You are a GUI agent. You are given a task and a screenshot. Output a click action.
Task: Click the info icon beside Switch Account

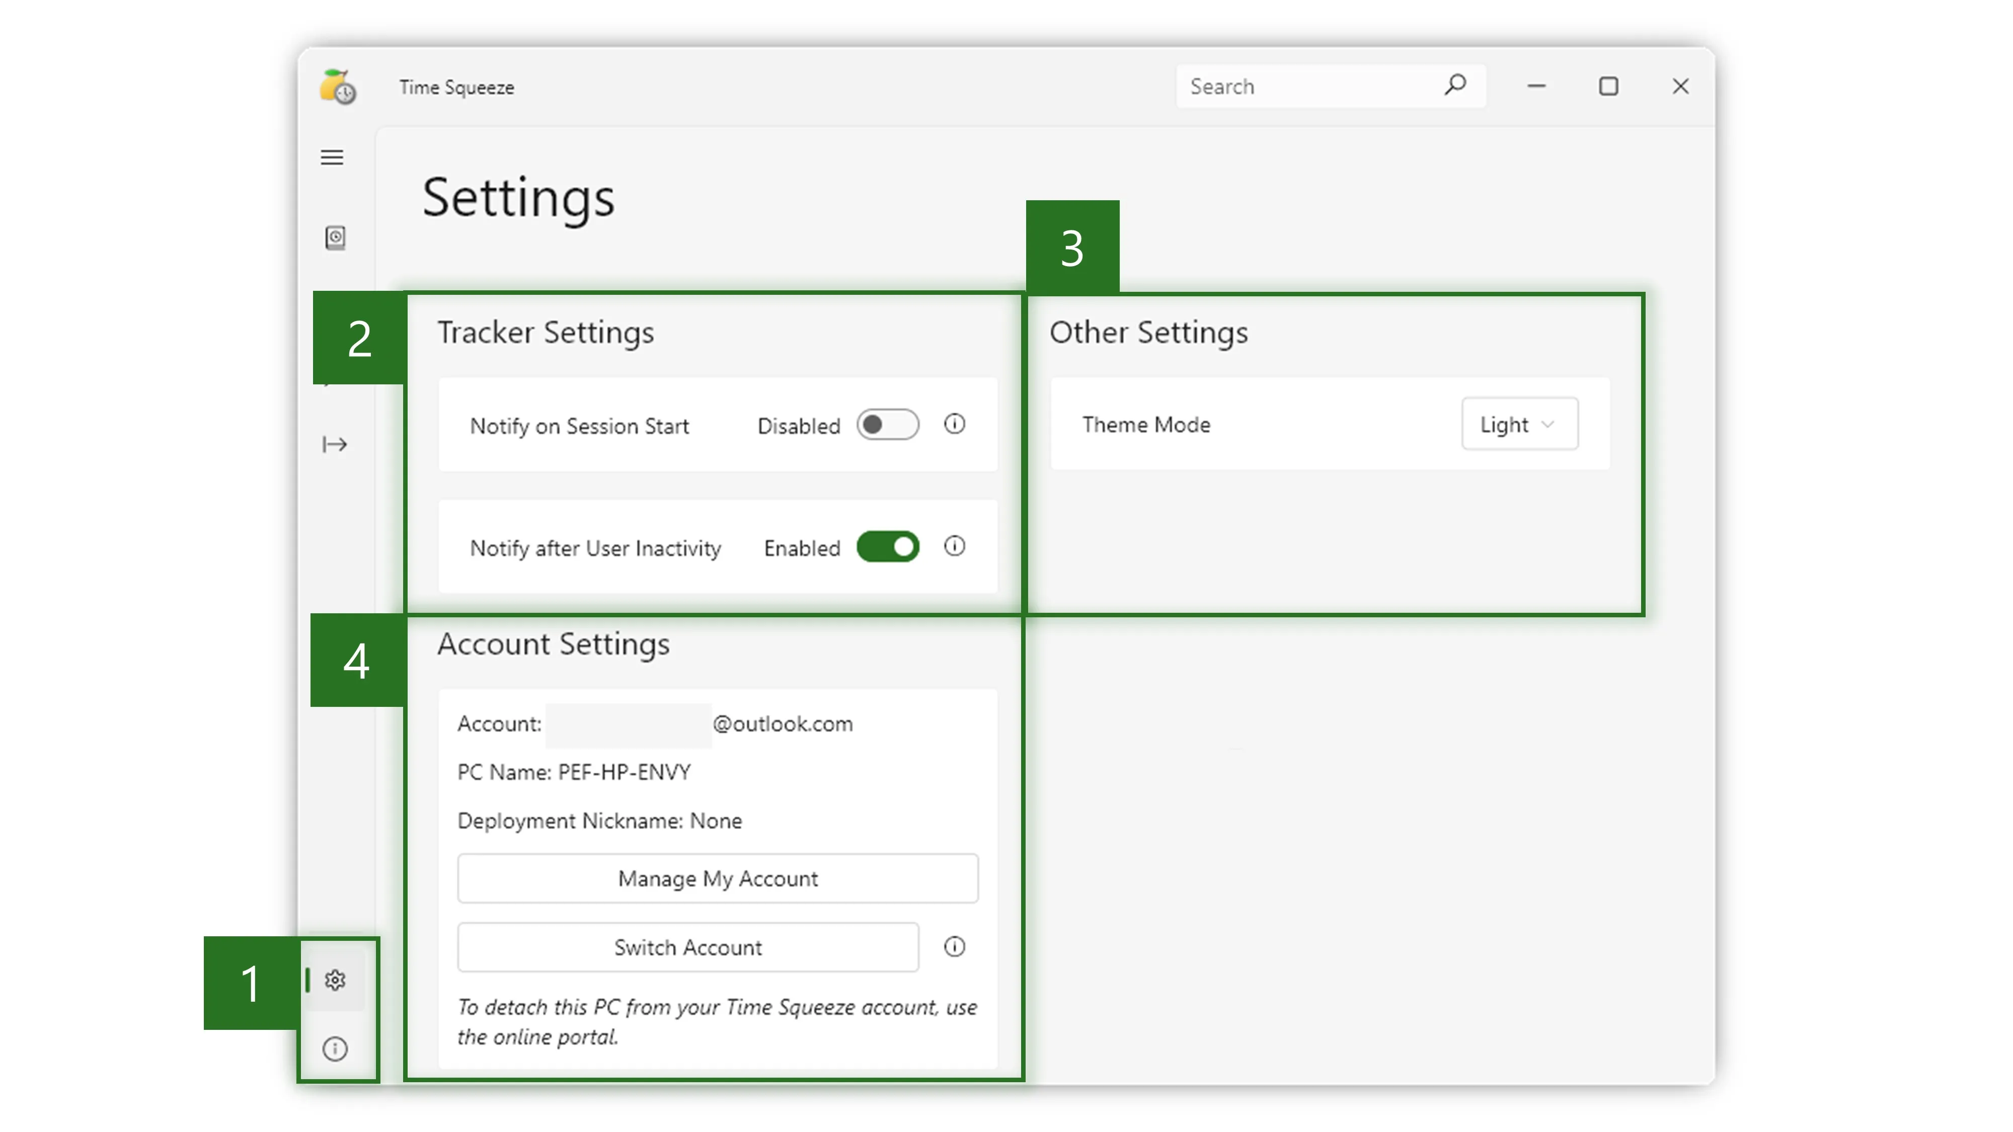pyautogui.click(x=954, y=947)
